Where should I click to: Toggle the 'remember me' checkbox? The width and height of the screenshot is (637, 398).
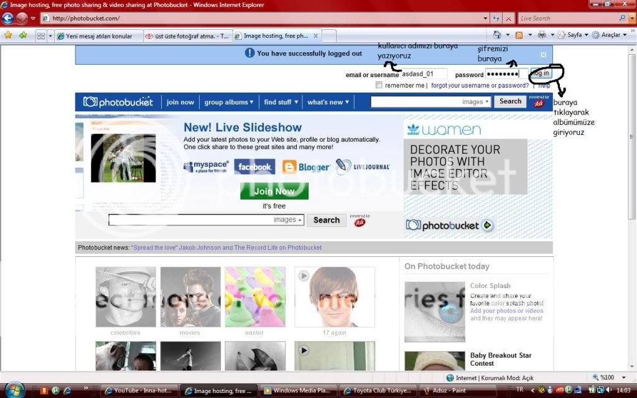pos(379,85)
